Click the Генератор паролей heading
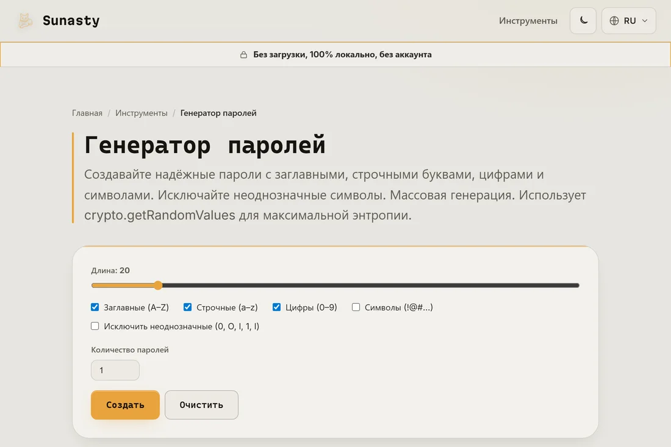671x447 pixels. (x=205, y=145)
